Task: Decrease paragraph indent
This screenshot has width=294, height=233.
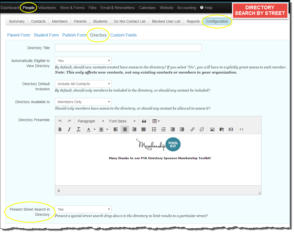Action: pyautogui.click(x=173, y=129)
